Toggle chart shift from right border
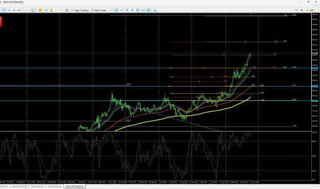Screen dimensions: 320x189 149,10
